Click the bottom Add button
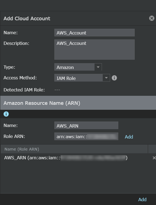Viewport: 156px width, 205px height. (x=142, y=200)
